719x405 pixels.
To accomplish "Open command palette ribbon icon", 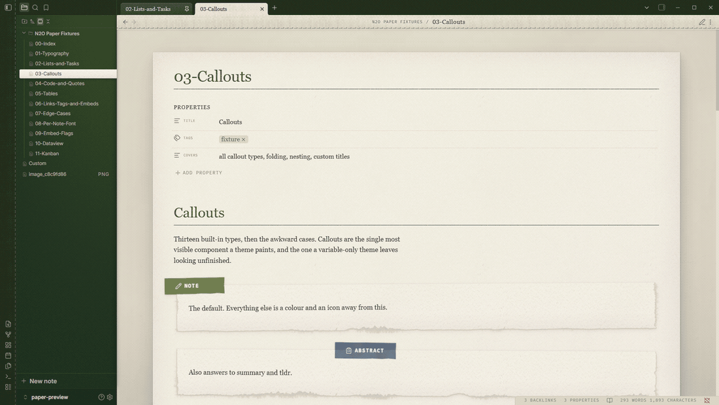I will pos(8,376).
